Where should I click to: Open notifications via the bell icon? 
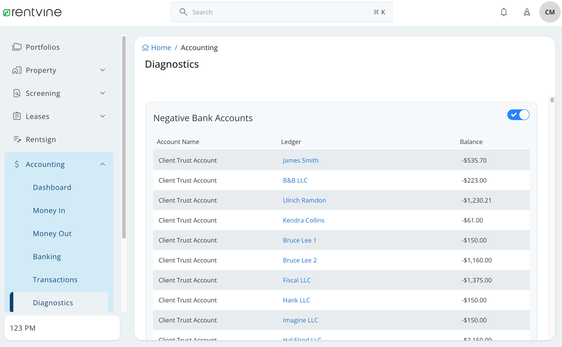pos(504,12)
